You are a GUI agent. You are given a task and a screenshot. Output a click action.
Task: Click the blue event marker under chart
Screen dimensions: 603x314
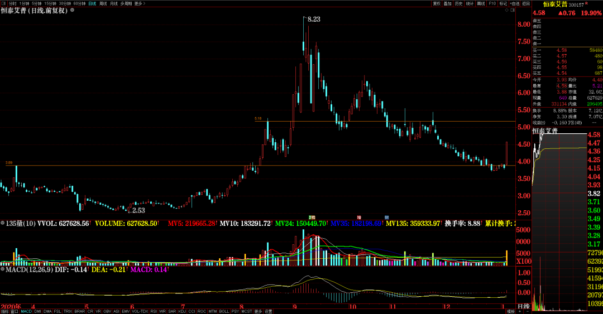[387, 218]
